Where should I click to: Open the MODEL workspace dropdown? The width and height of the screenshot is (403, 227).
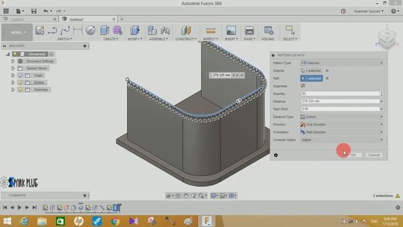coord(17,32)
